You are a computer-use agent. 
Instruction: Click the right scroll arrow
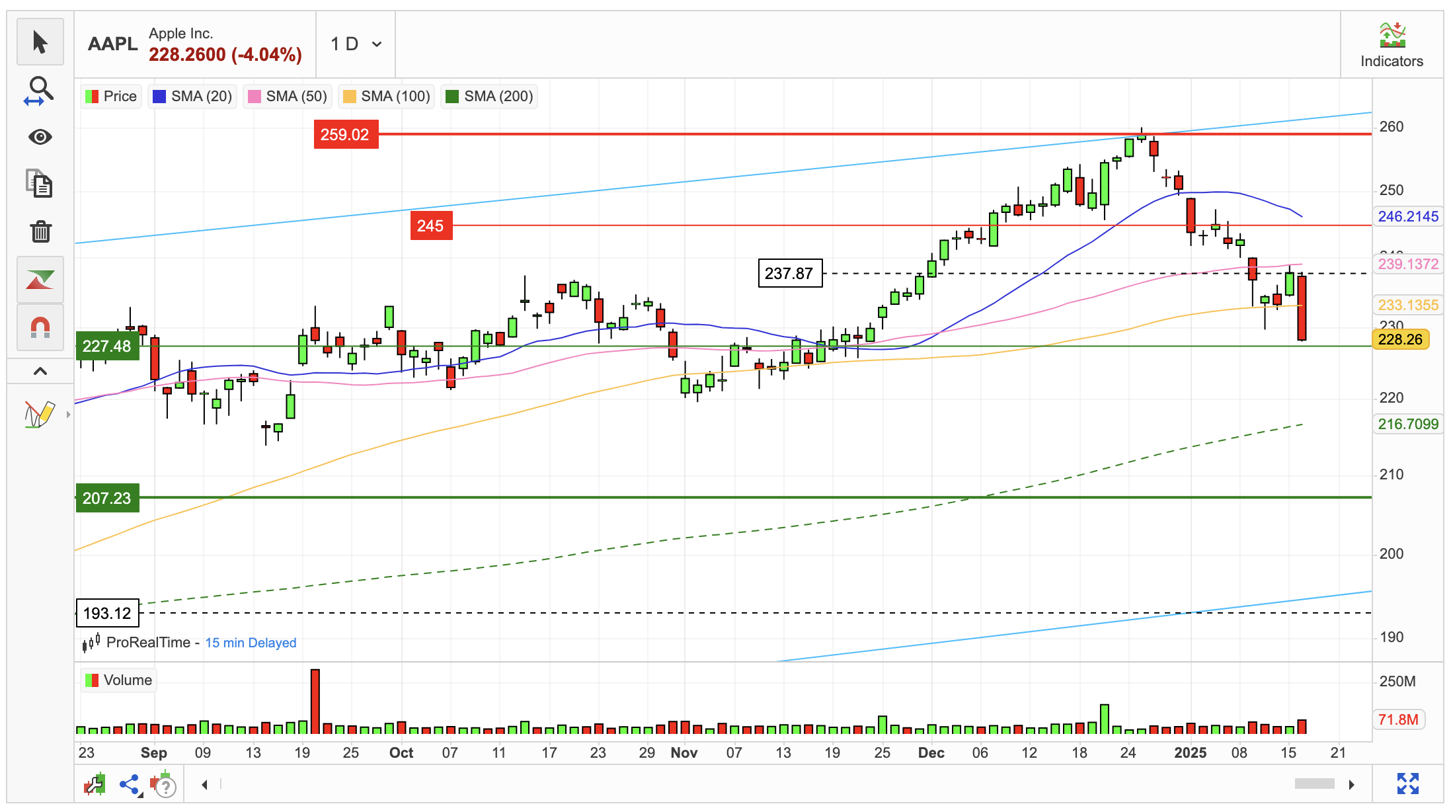[1352, 785]
